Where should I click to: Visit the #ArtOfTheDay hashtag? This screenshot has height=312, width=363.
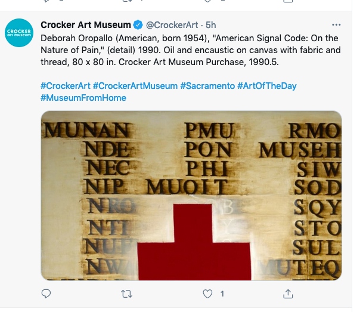pos(266,86)
